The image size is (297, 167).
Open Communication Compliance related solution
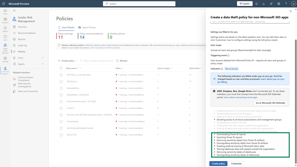25,79
